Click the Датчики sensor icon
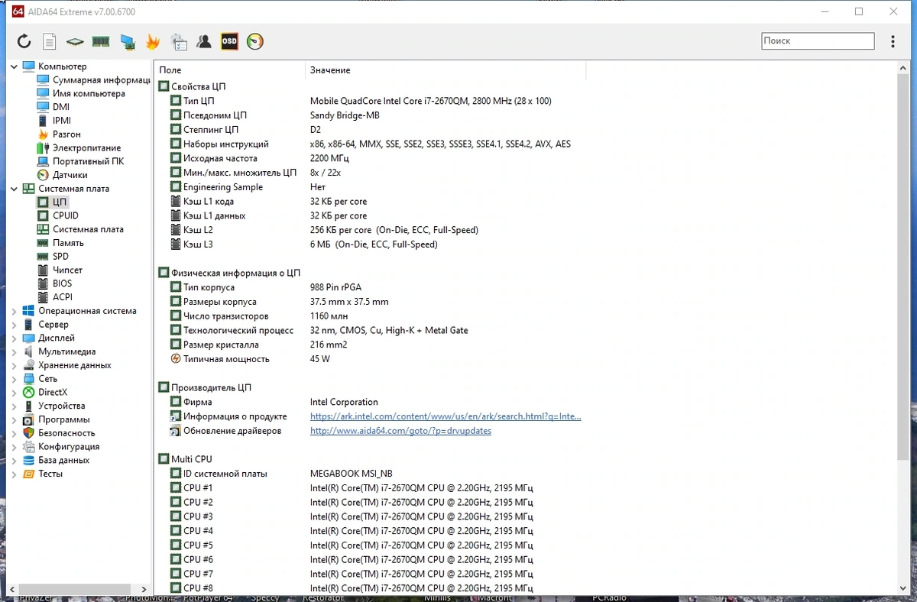Image resolution: width=917 pixels, height=602 pixels. pos(43,175)
